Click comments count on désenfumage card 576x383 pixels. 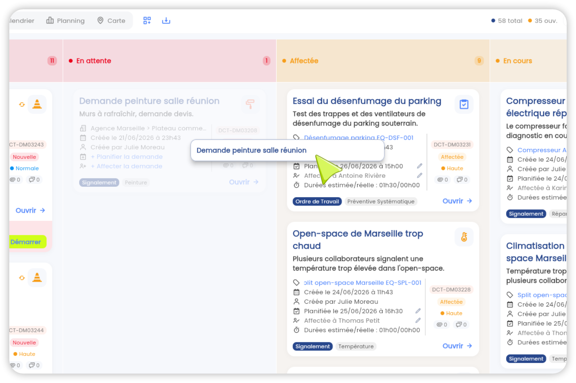(462, 180)
